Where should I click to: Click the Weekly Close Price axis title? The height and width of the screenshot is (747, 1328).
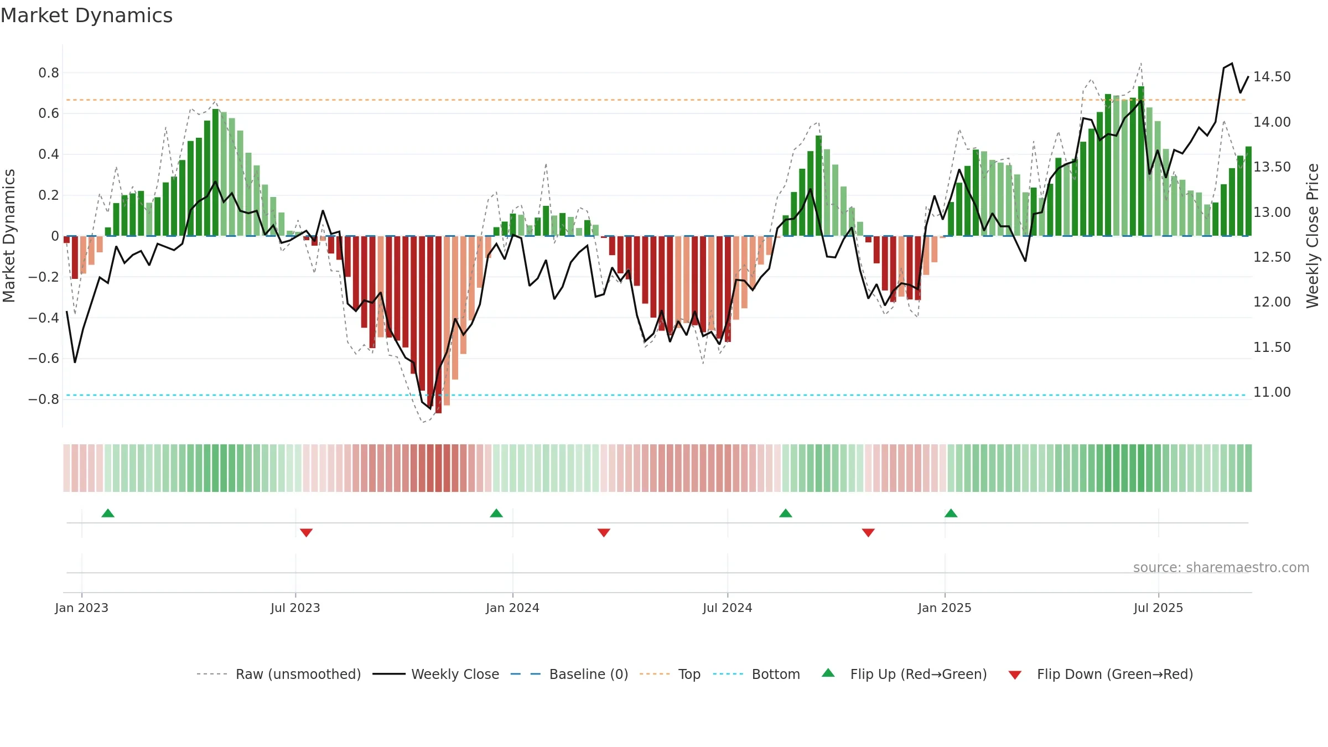click(x=1313, y=236)
